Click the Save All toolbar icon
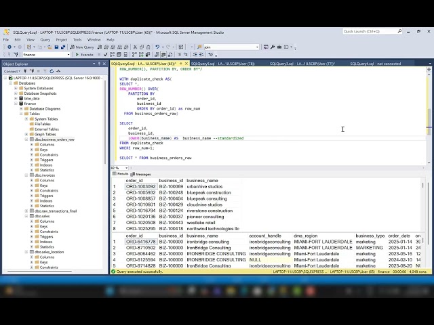This screenshot has height=325, width=434. click(x=63, y=47)
